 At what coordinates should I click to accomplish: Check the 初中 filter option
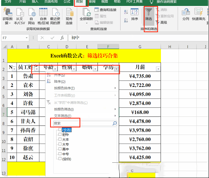pos(60,134)
